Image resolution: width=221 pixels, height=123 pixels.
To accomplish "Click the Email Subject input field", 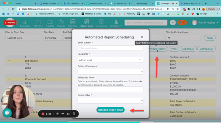I will 110,48.
